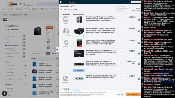175x98 pixels.
Task: Click ADD ALL TO CART button
Action: (133, 94)
